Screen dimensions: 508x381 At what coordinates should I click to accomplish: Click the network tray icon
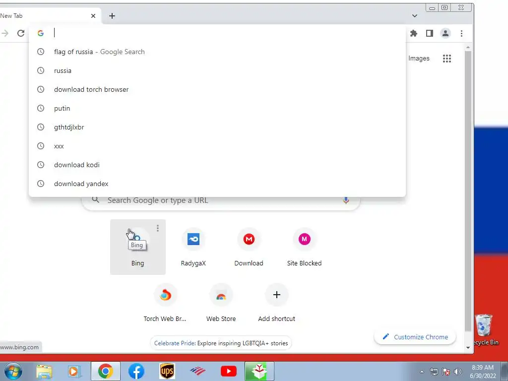(434, 372)
